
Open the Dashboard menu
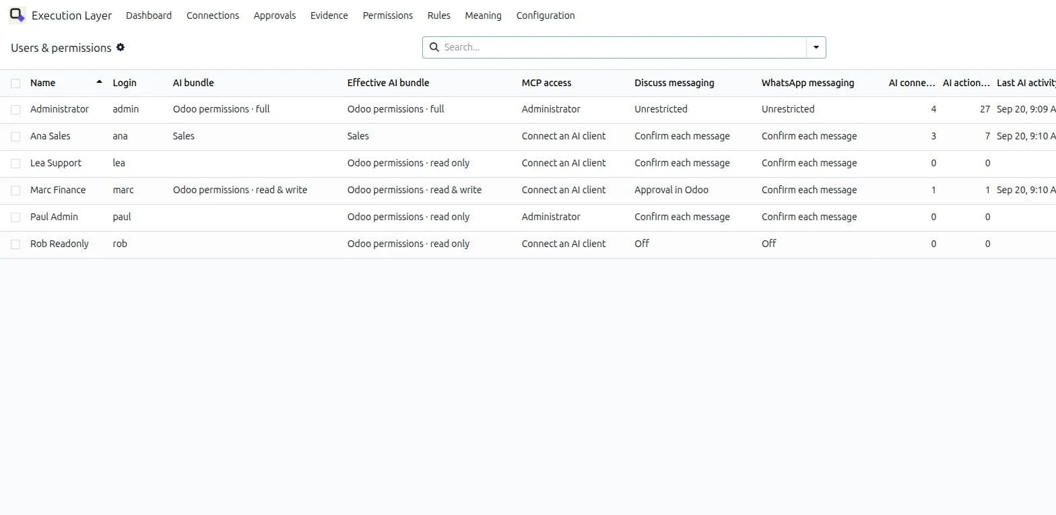click(149, 15)
